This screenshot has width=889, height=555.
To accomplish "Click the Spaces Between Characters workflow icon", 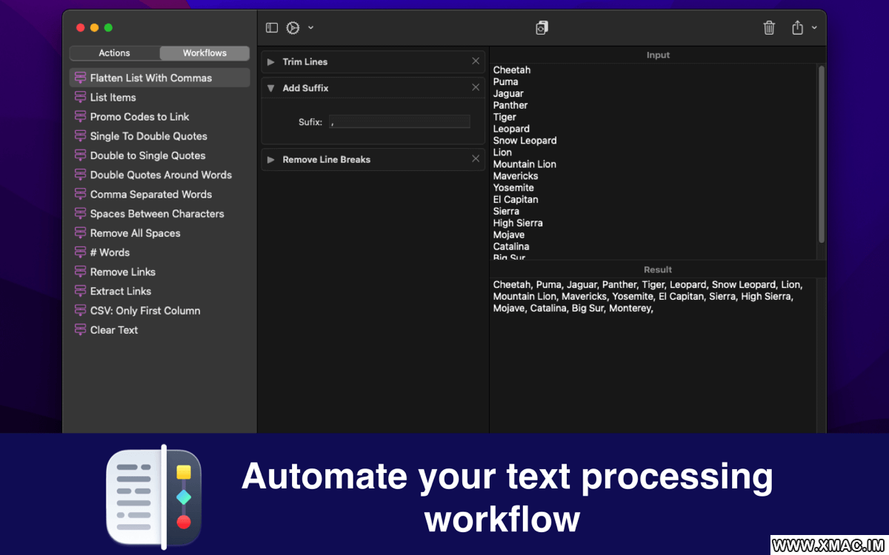I will pyautogui.click(x=80, y=214).
